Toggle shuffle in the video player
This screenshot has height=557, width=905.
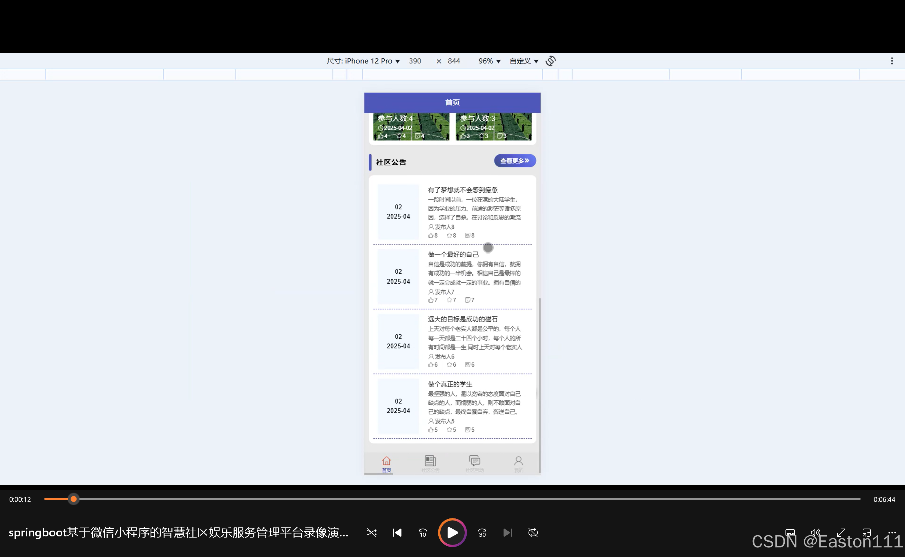(372, 533)
